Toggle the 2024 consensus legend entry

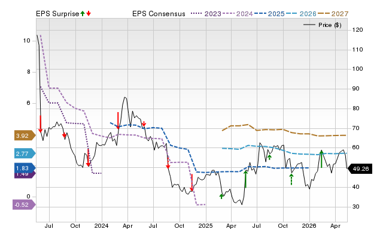(238, 14)
